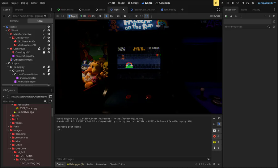The width and height of the screenshot is (278, 168).
Task: Open the Debugger (3) bottom panel
Action: click(75, 164)
